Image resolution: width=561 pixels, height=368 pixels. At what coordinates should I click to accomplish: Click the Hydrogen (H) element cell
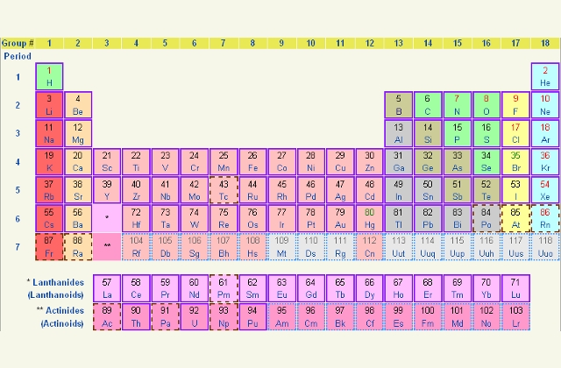click(x=50, y=76)
